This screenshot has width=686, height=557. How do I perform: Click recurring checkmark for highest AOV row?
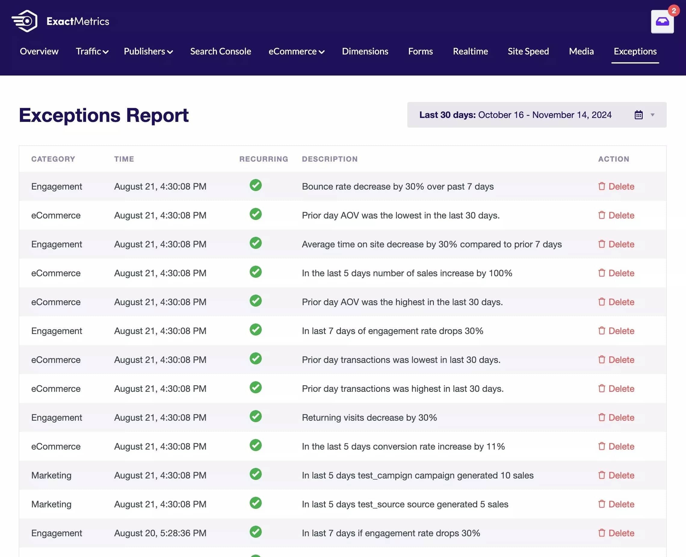click(256, 301)
